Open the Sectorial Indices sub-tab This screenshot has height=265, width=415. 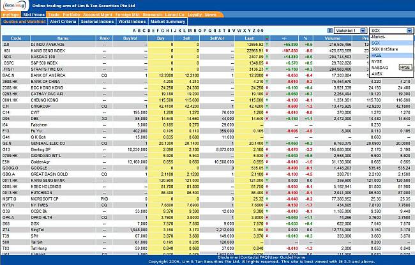coord(97,22)
